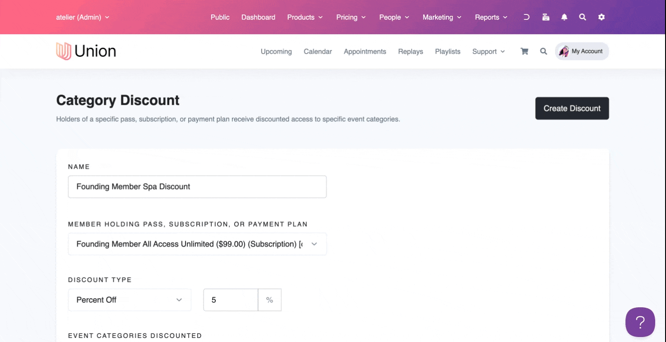Click the Union logo
This screenshot has height=342, width=666.
tap(86, 51)
